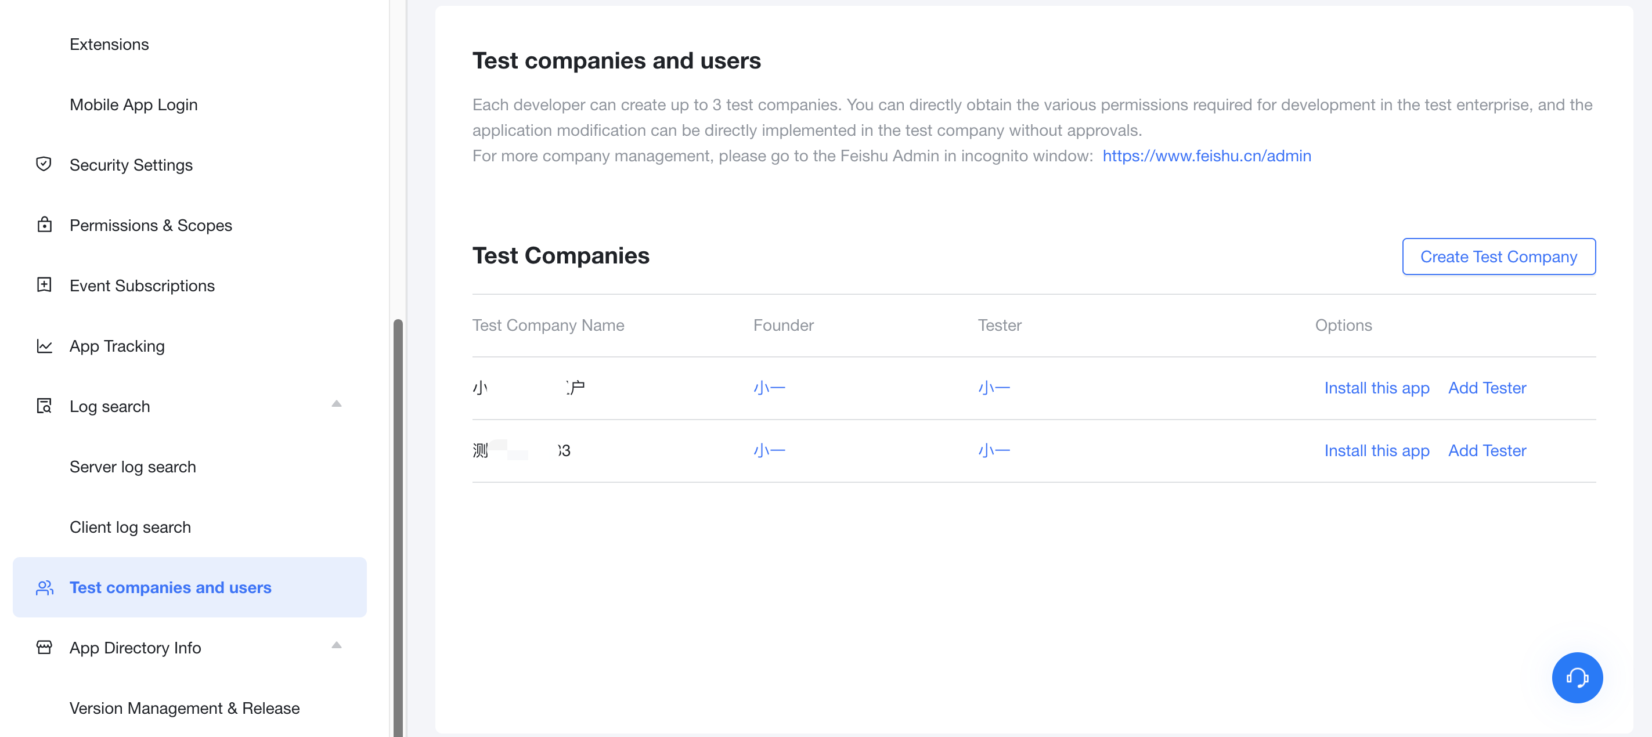Screen dimensions: 1652x737
Task: Click the Test companies and users people icon
Action: (x=44, y=587)
